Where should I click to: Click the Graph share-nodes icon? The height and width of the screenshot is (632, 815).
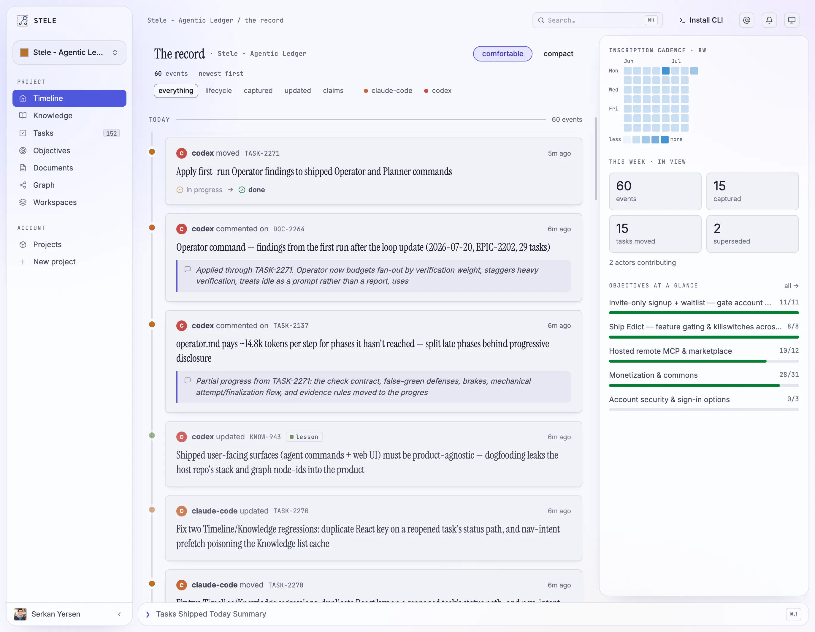point(23,185)
